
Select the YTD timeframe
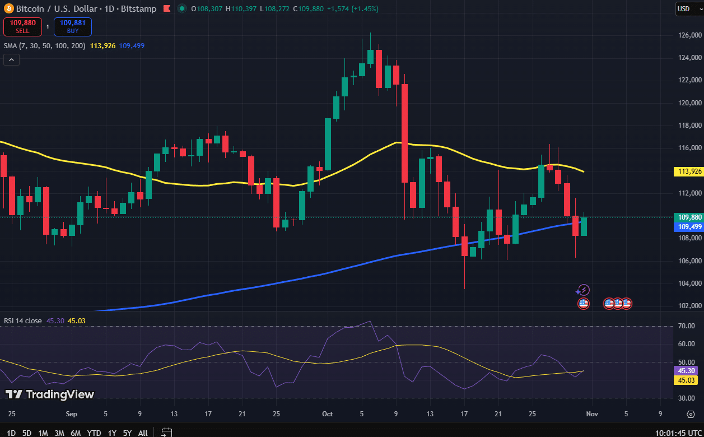pyautogui.click(x=94, y=433)
